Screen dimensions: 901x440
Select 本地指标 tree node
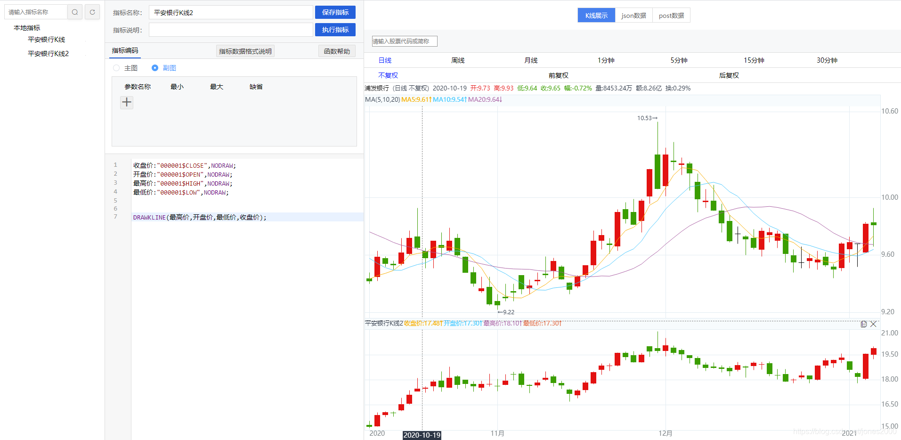click(27, 28)
